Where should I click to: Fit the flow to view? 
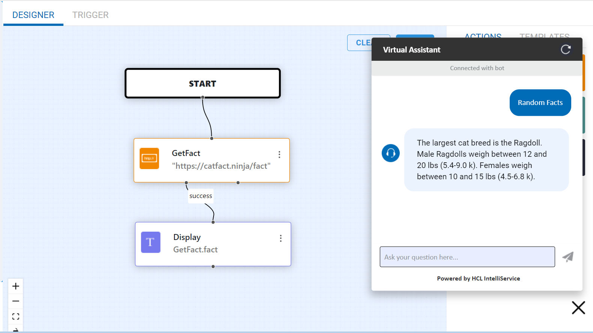pyautogui.click(x=16, y=316)
